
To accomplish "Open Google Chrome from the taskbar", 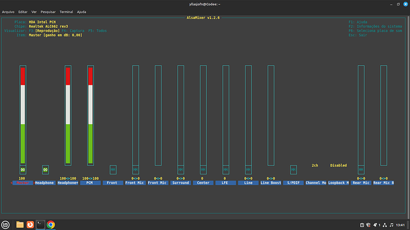I will (x=51, y=225).
